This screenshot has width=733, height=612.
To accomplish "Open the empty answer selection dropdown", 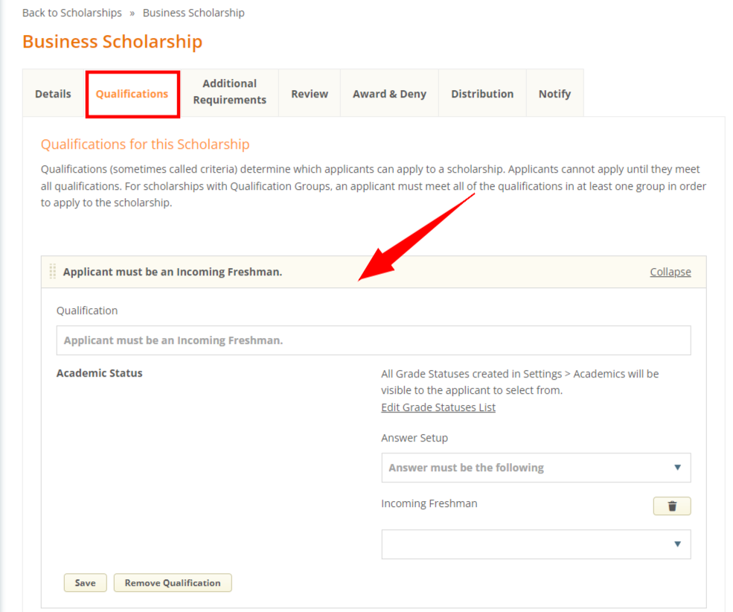I will 536,544.
